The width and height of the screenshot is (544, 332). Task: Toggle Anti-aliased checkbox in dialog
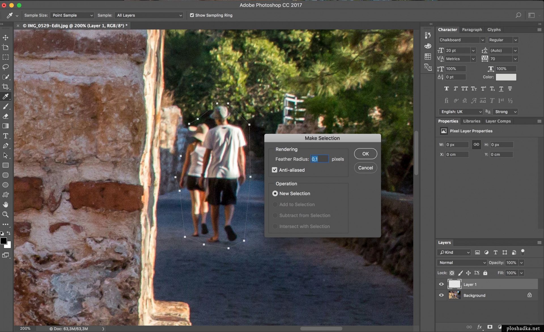(x=275, y=170)
